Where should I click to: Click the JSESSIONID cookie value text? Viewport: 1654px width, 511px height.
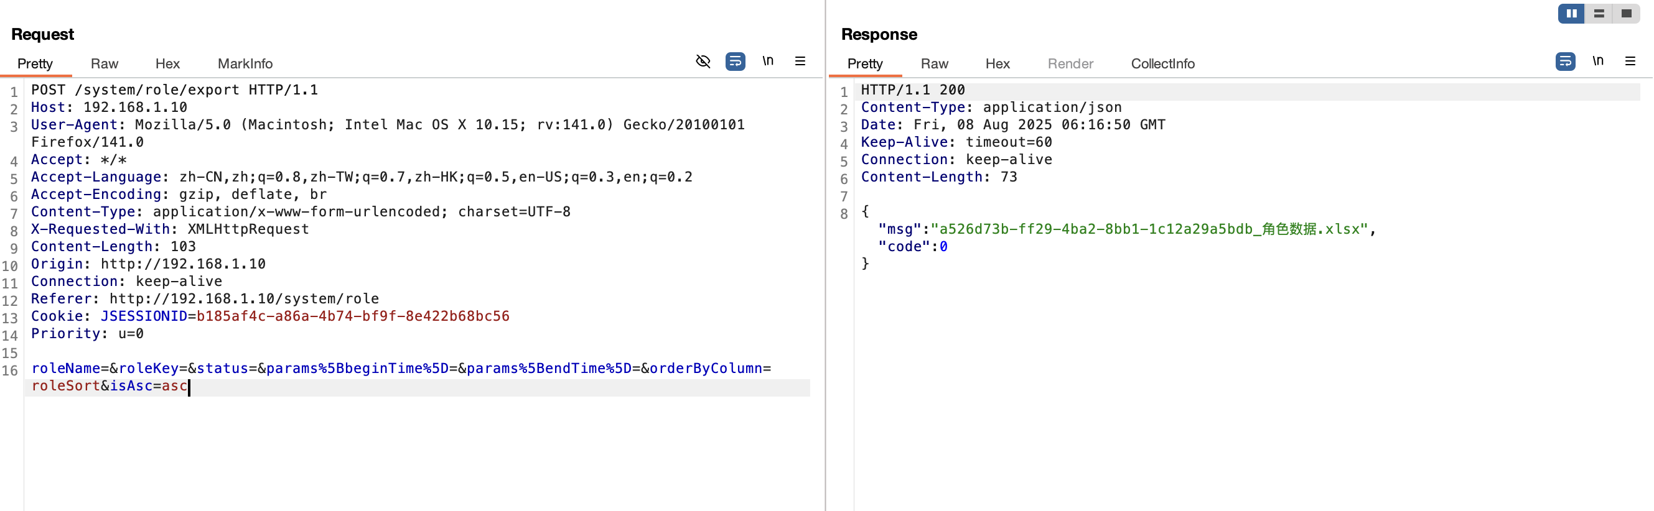point(353,316)
